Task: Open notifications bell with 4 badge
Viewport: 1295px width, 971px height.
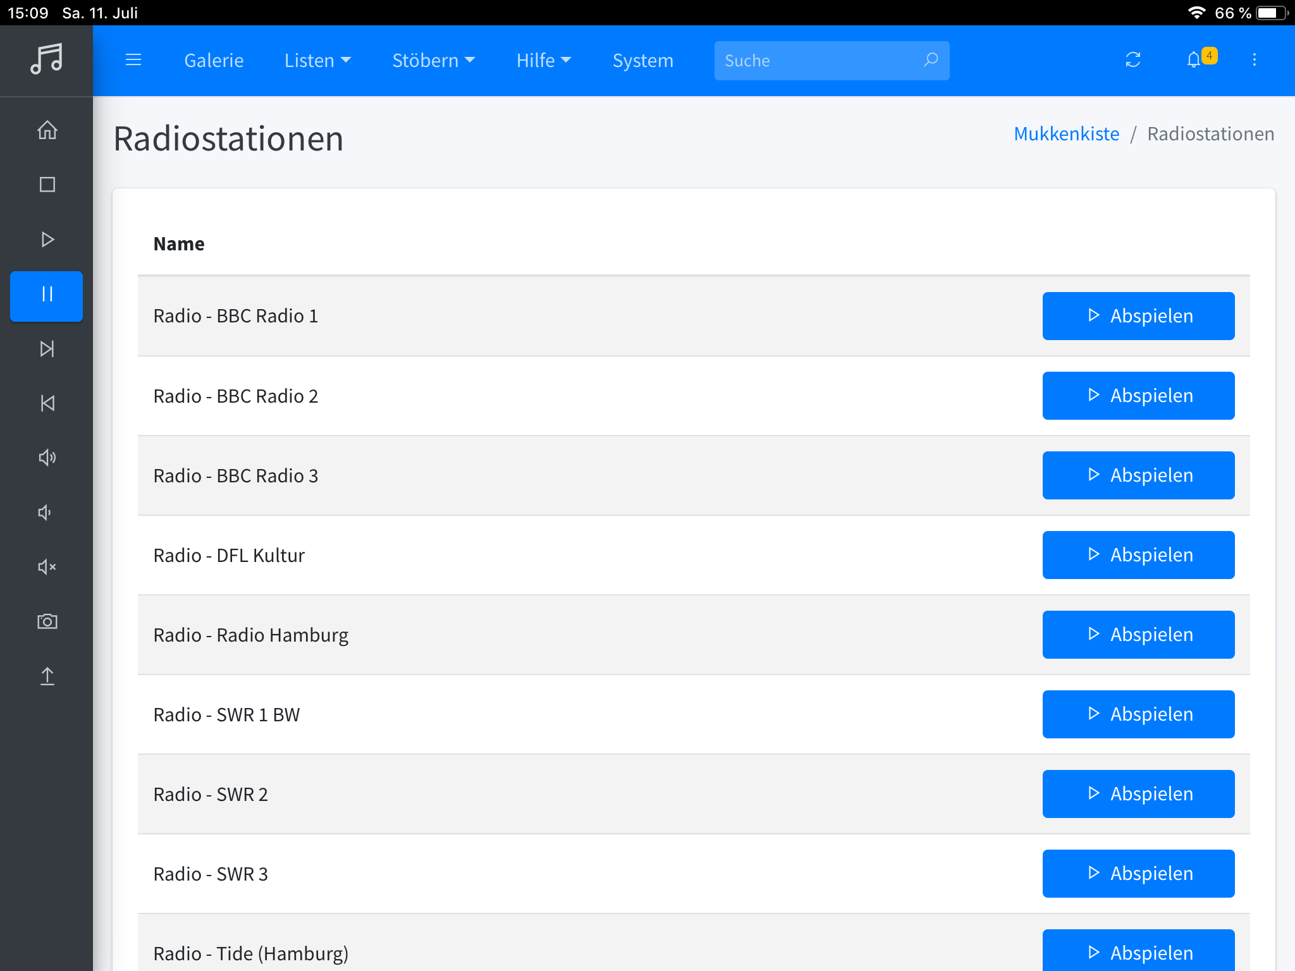Action: pos(1201,59)
